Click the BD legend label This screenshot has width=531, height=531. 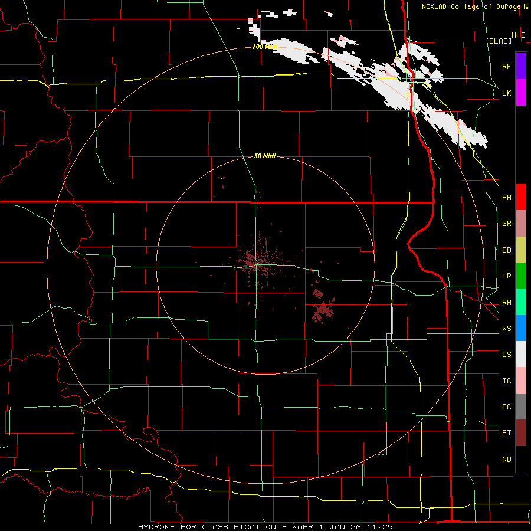coord(507,250)
